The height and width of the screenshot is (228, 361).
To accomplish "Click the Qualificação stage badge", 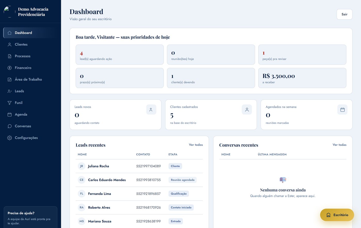I will click(179, 194).
